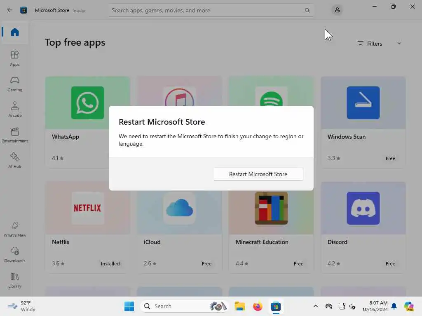Open Library in sidebar
The height and width of the screenshot is (316, 422).
(x=15, y=281)
